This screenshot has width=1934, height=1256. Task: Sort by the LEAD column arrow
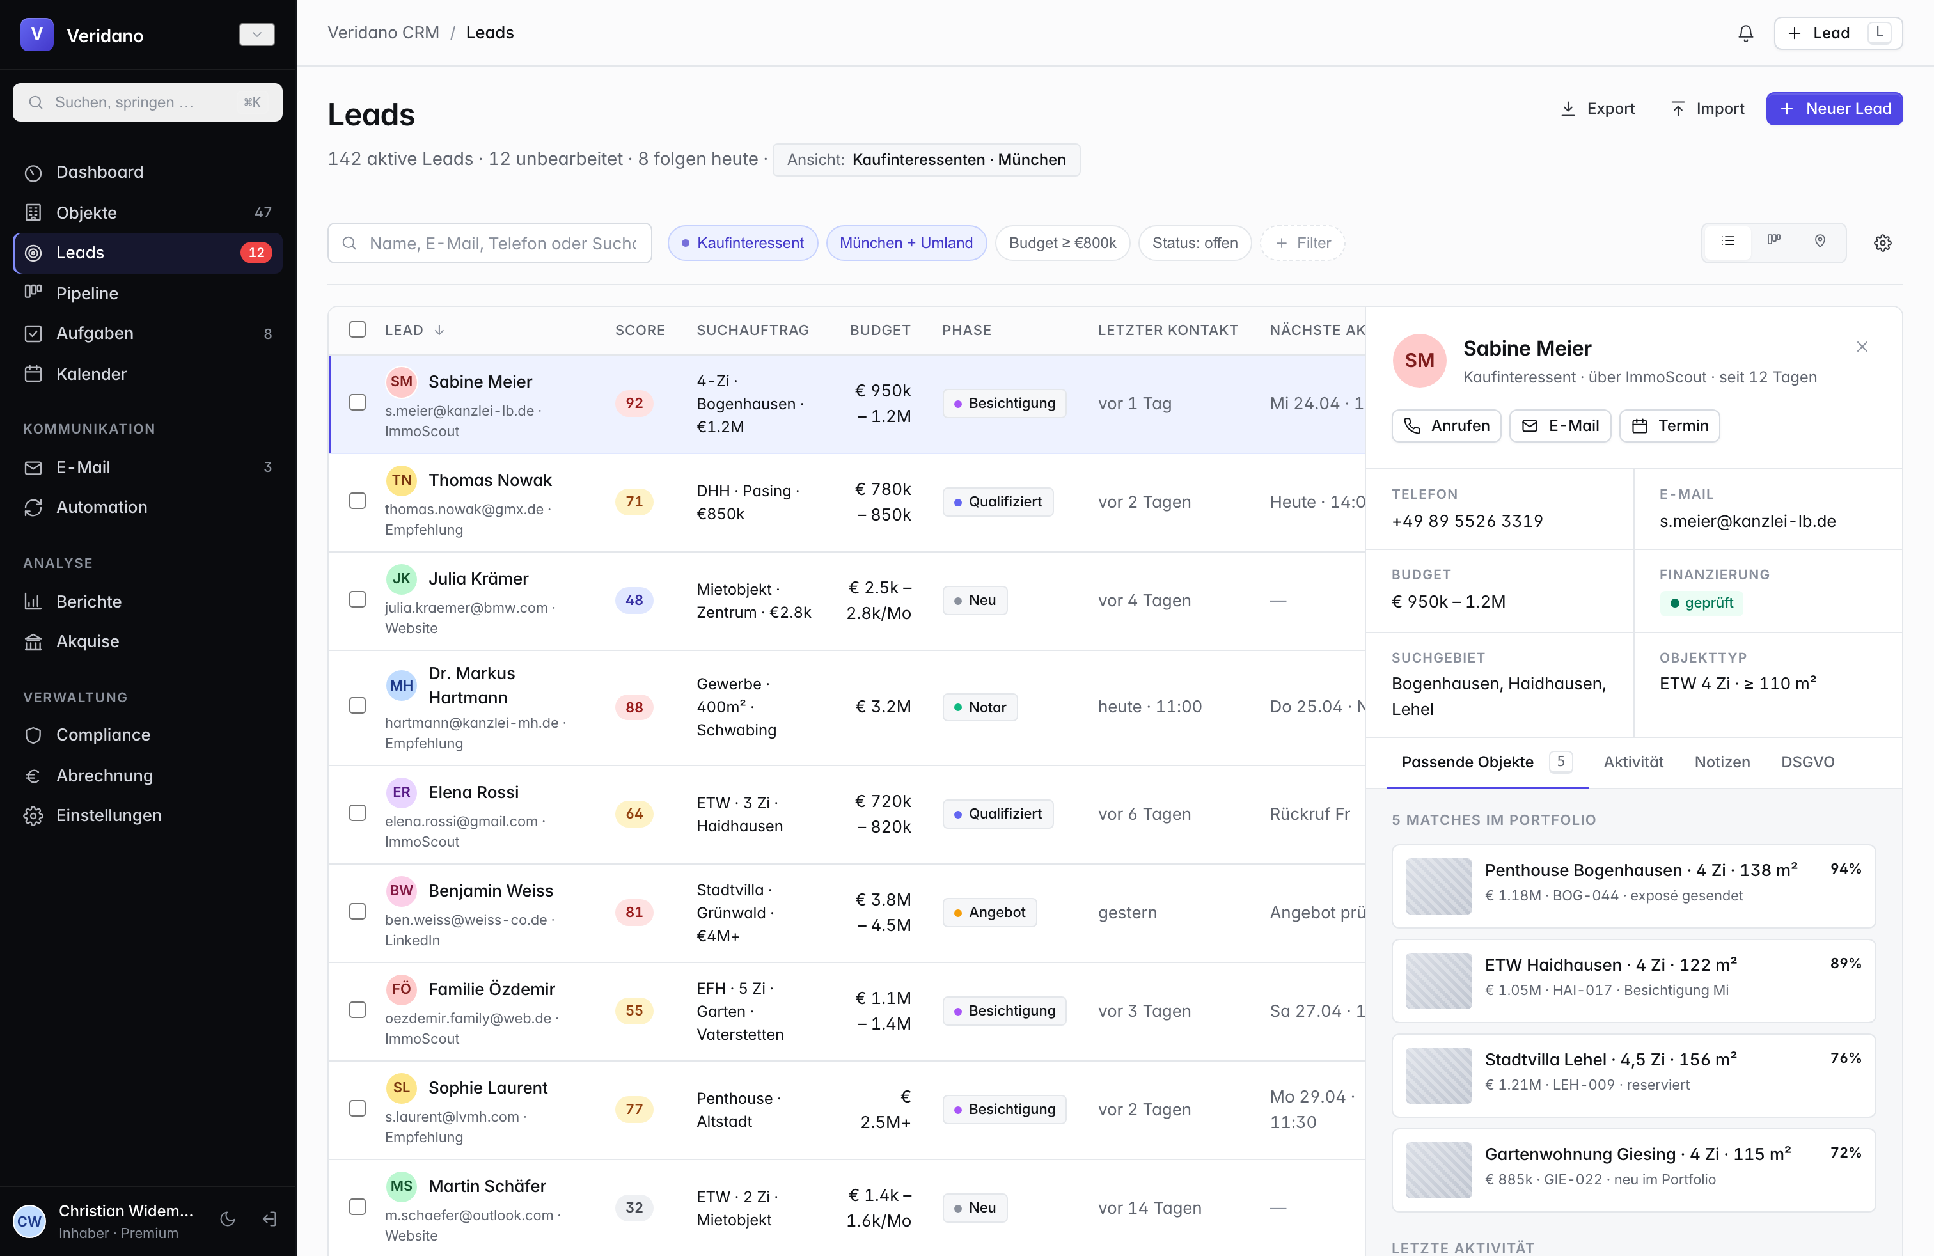click(x=439, y=330)
